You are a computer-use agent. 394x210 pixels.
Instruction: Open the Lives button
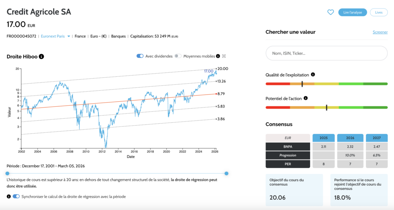coord(379,12)
